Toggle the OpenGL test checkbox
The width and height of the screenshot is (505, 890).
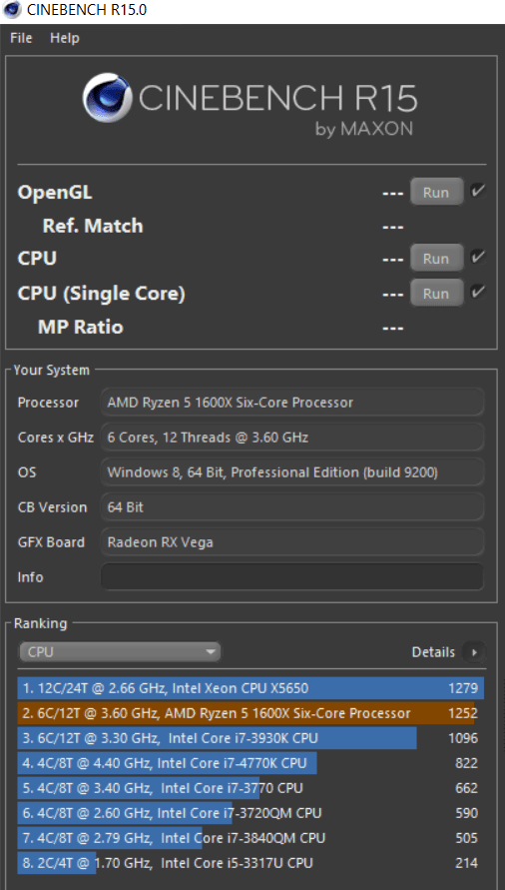tap(477, 192)
